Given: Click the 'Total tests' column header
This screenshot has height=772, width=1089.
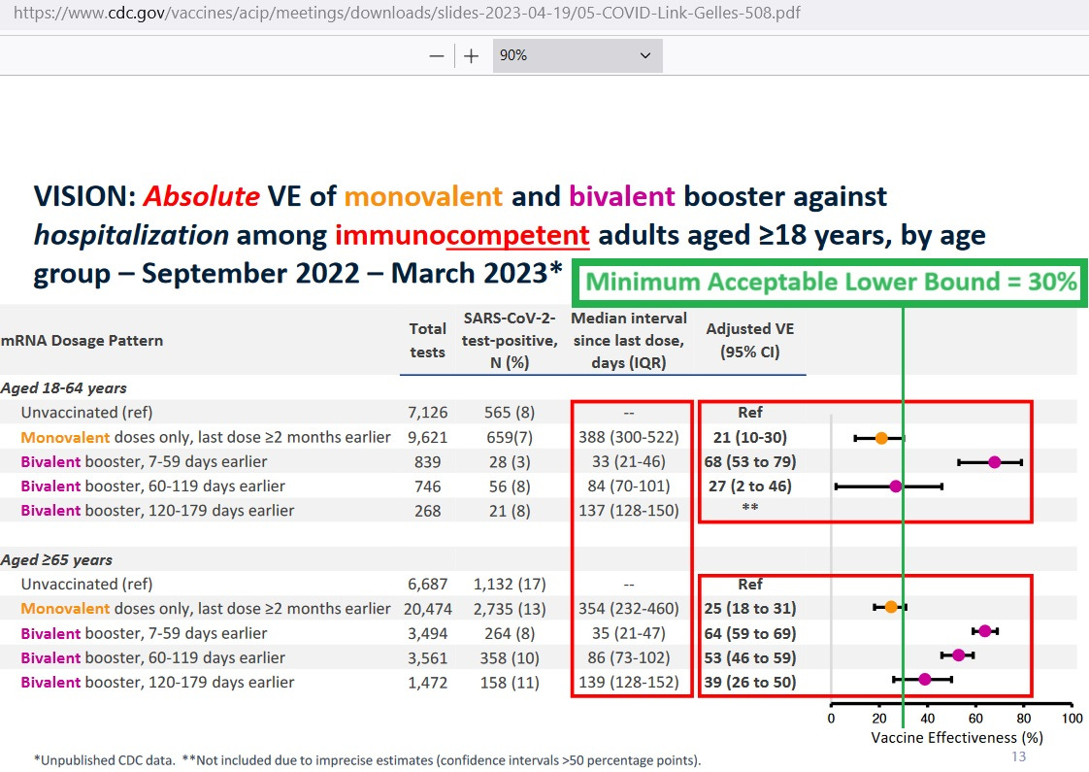Looking at the screenshot, I should (427, 340).
